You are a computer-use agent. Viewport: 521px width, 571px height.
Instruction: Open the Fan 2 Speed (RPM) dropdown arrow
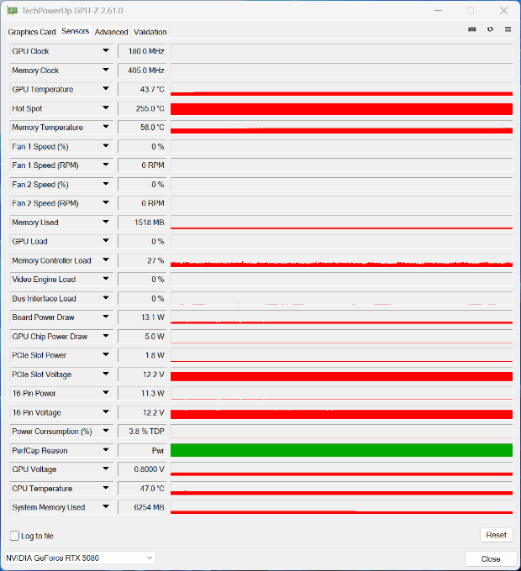pyautogui.click(x=106, y=203)
